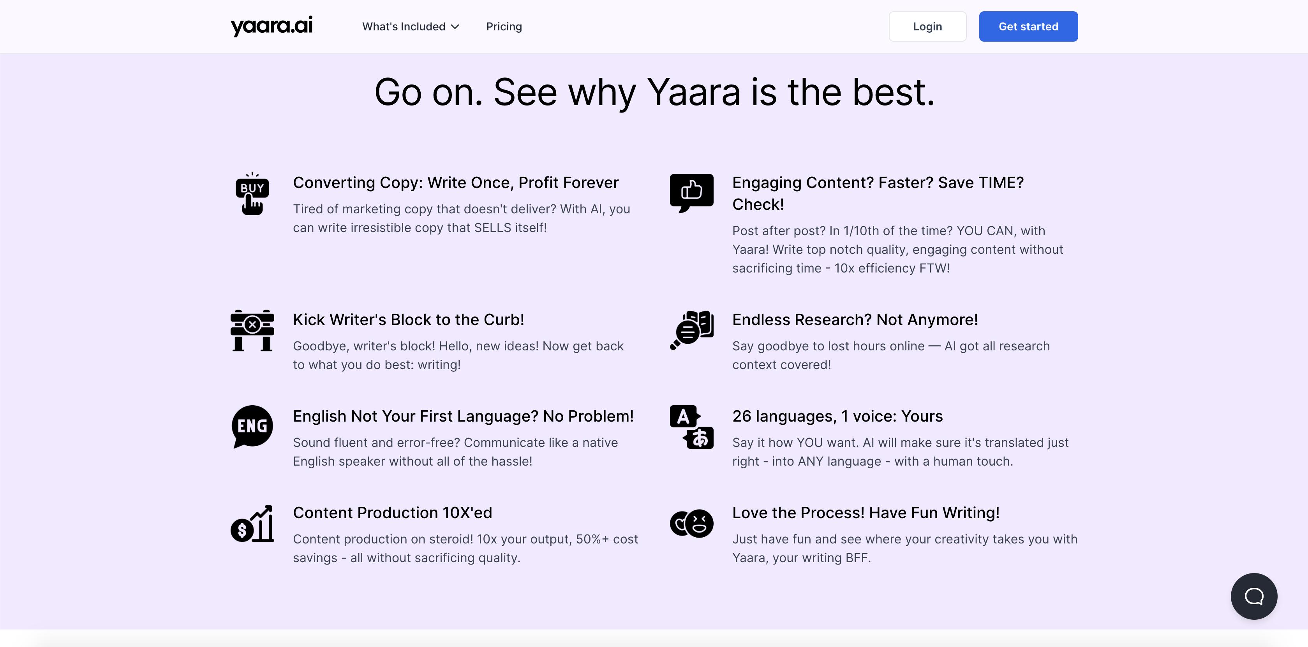The height and width of the screenshot is (647, 1308).
Task: Click the Content Production 10X'ed heading
Action: click(392, 513)
